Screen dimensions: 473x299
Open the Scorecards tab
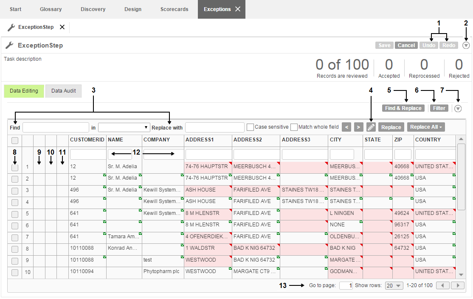pyautogui.click(x=175, y=9)
